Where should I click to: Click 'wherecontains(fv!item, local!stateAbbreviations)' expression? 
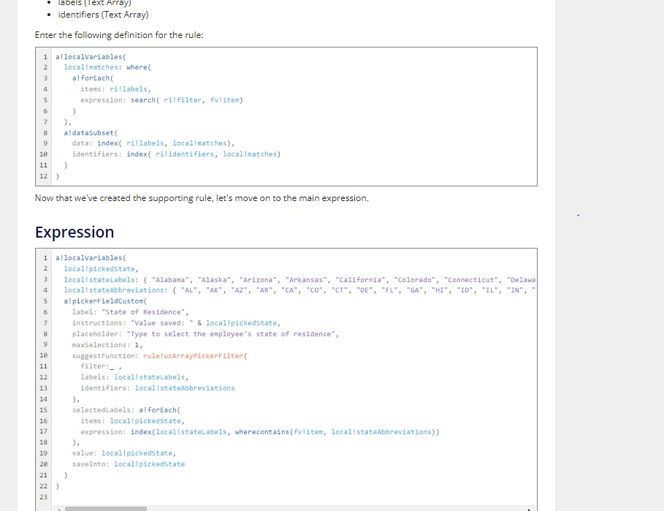tap(335, 432)
